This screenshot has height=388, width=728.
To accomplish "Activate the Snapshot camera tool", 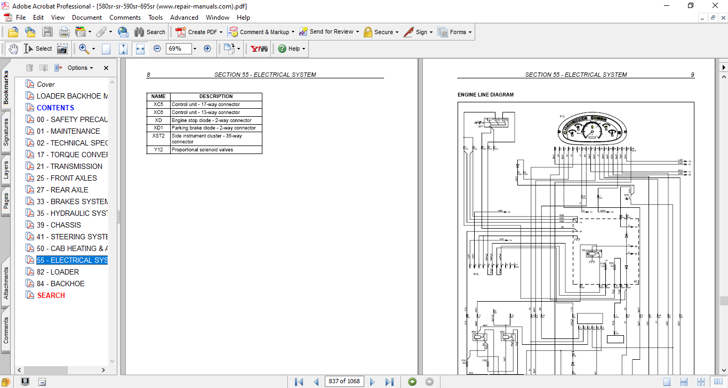I will coord(62,48).
